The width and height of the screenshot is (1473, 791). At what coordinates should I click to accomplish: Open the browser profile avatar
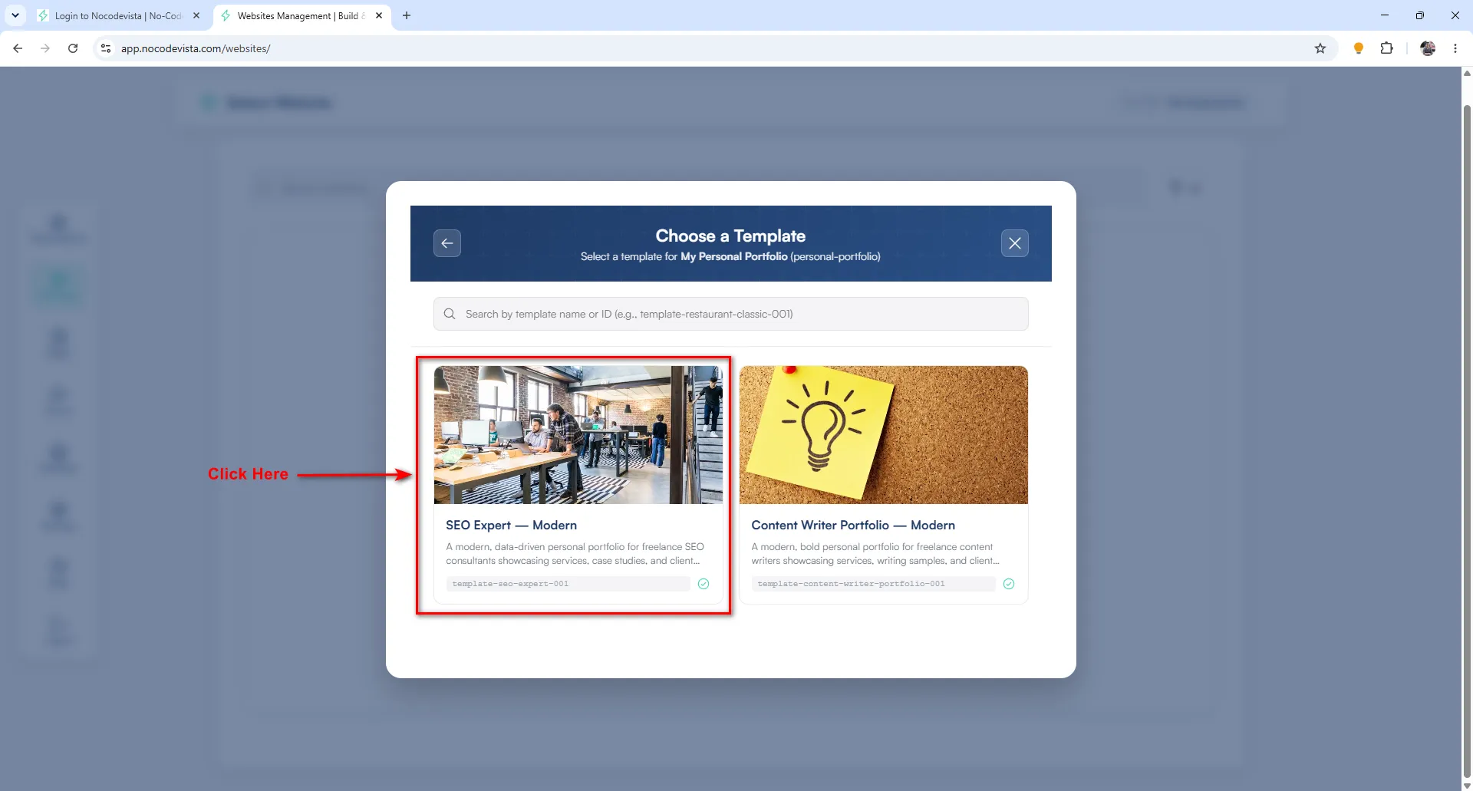coord(1428,48)
